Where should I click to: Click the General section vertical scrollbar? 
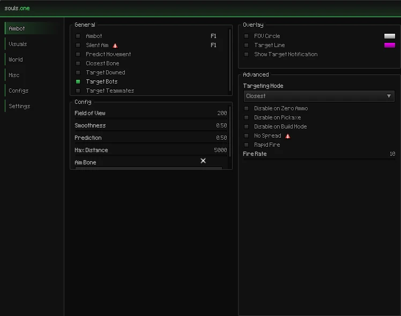click(230, 61)
